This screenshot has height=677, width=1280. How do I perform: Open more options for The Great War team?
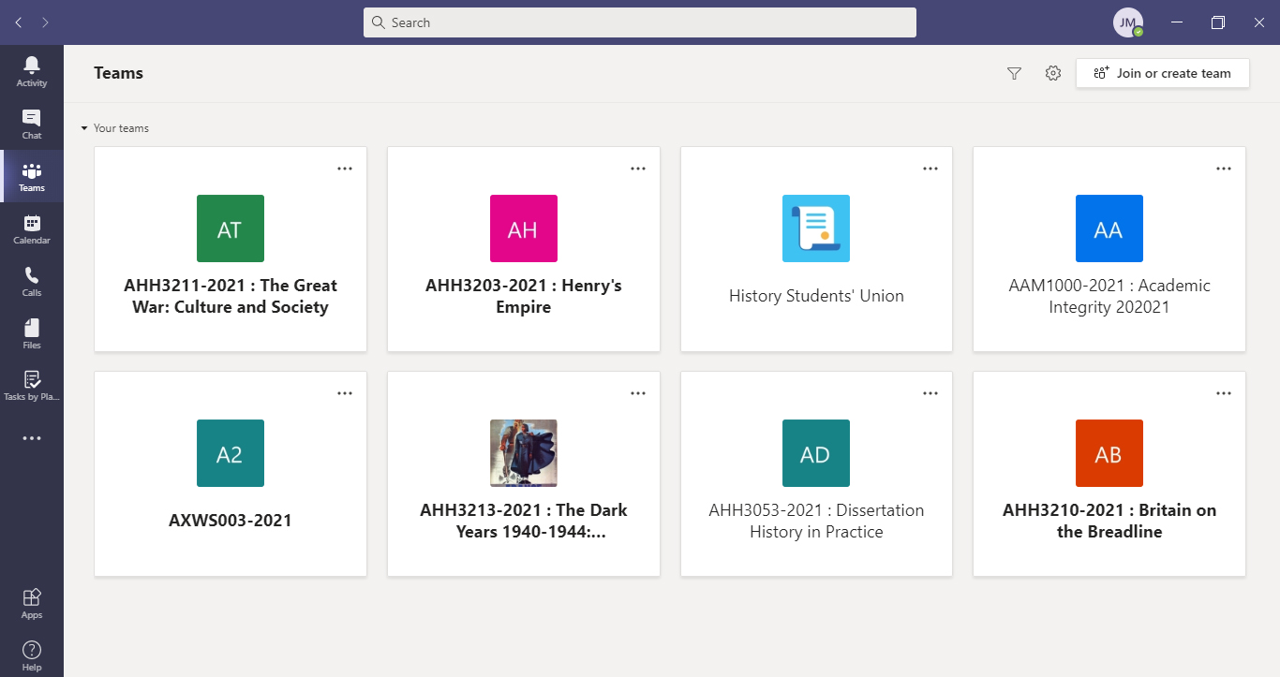tap(345, 169)
